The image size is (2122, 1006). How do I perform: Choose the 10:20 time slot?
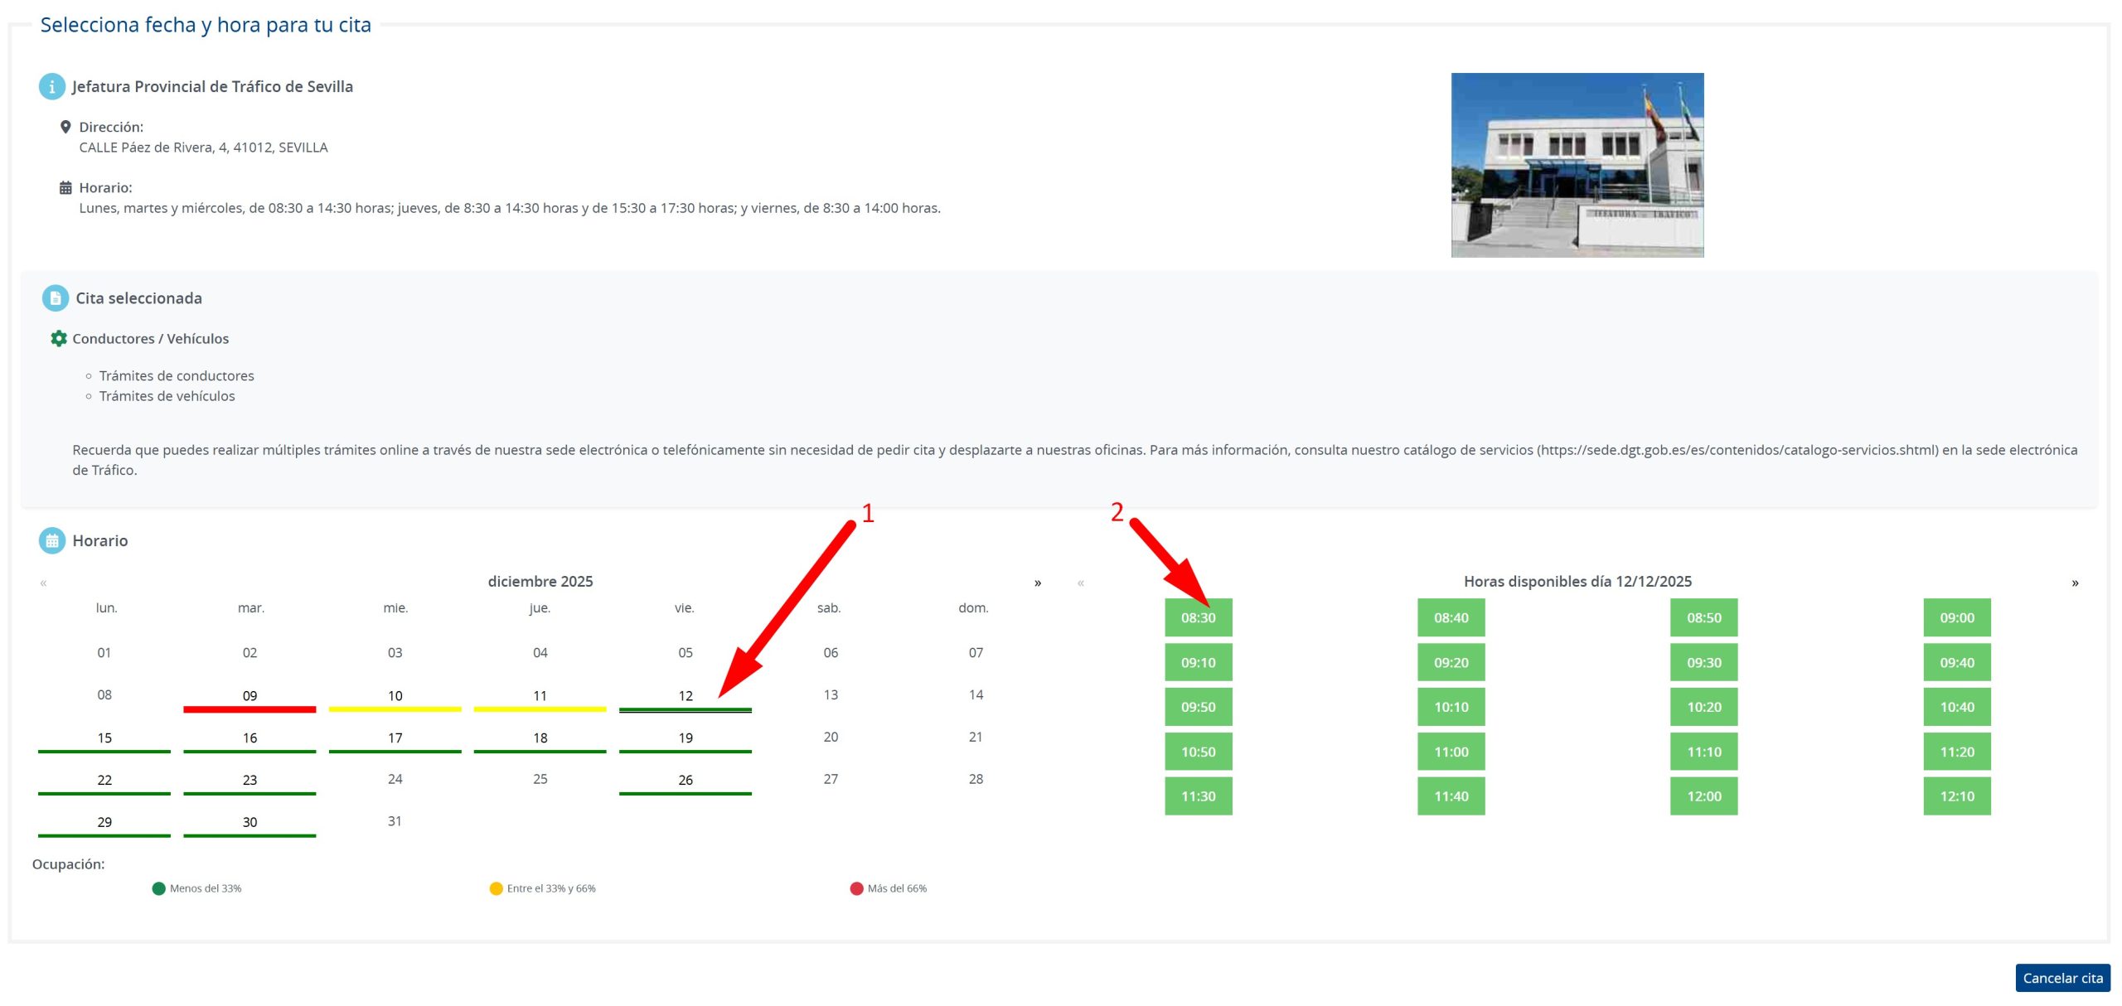pyautogui.click(x=1703, y=708)
